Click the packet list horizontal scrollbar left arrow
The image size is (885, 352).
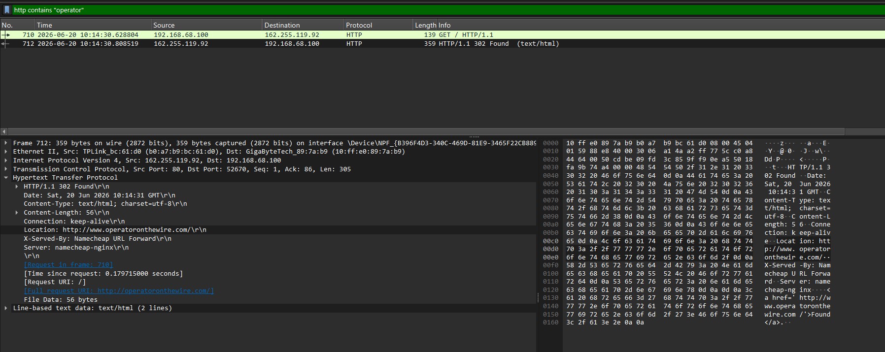tap(4, 132)
